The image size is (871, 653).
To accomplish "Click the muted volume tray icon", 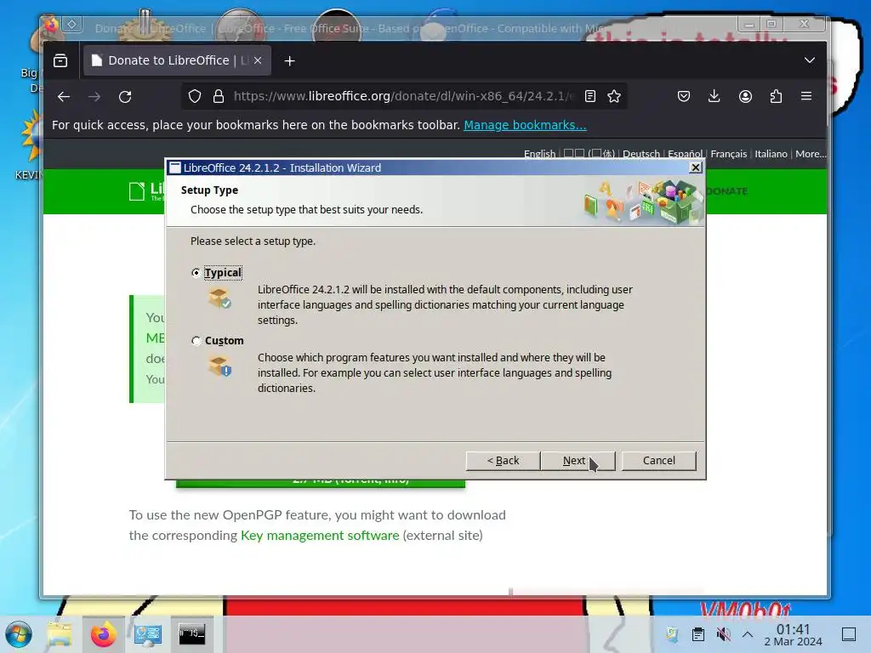I will (723, 634).
